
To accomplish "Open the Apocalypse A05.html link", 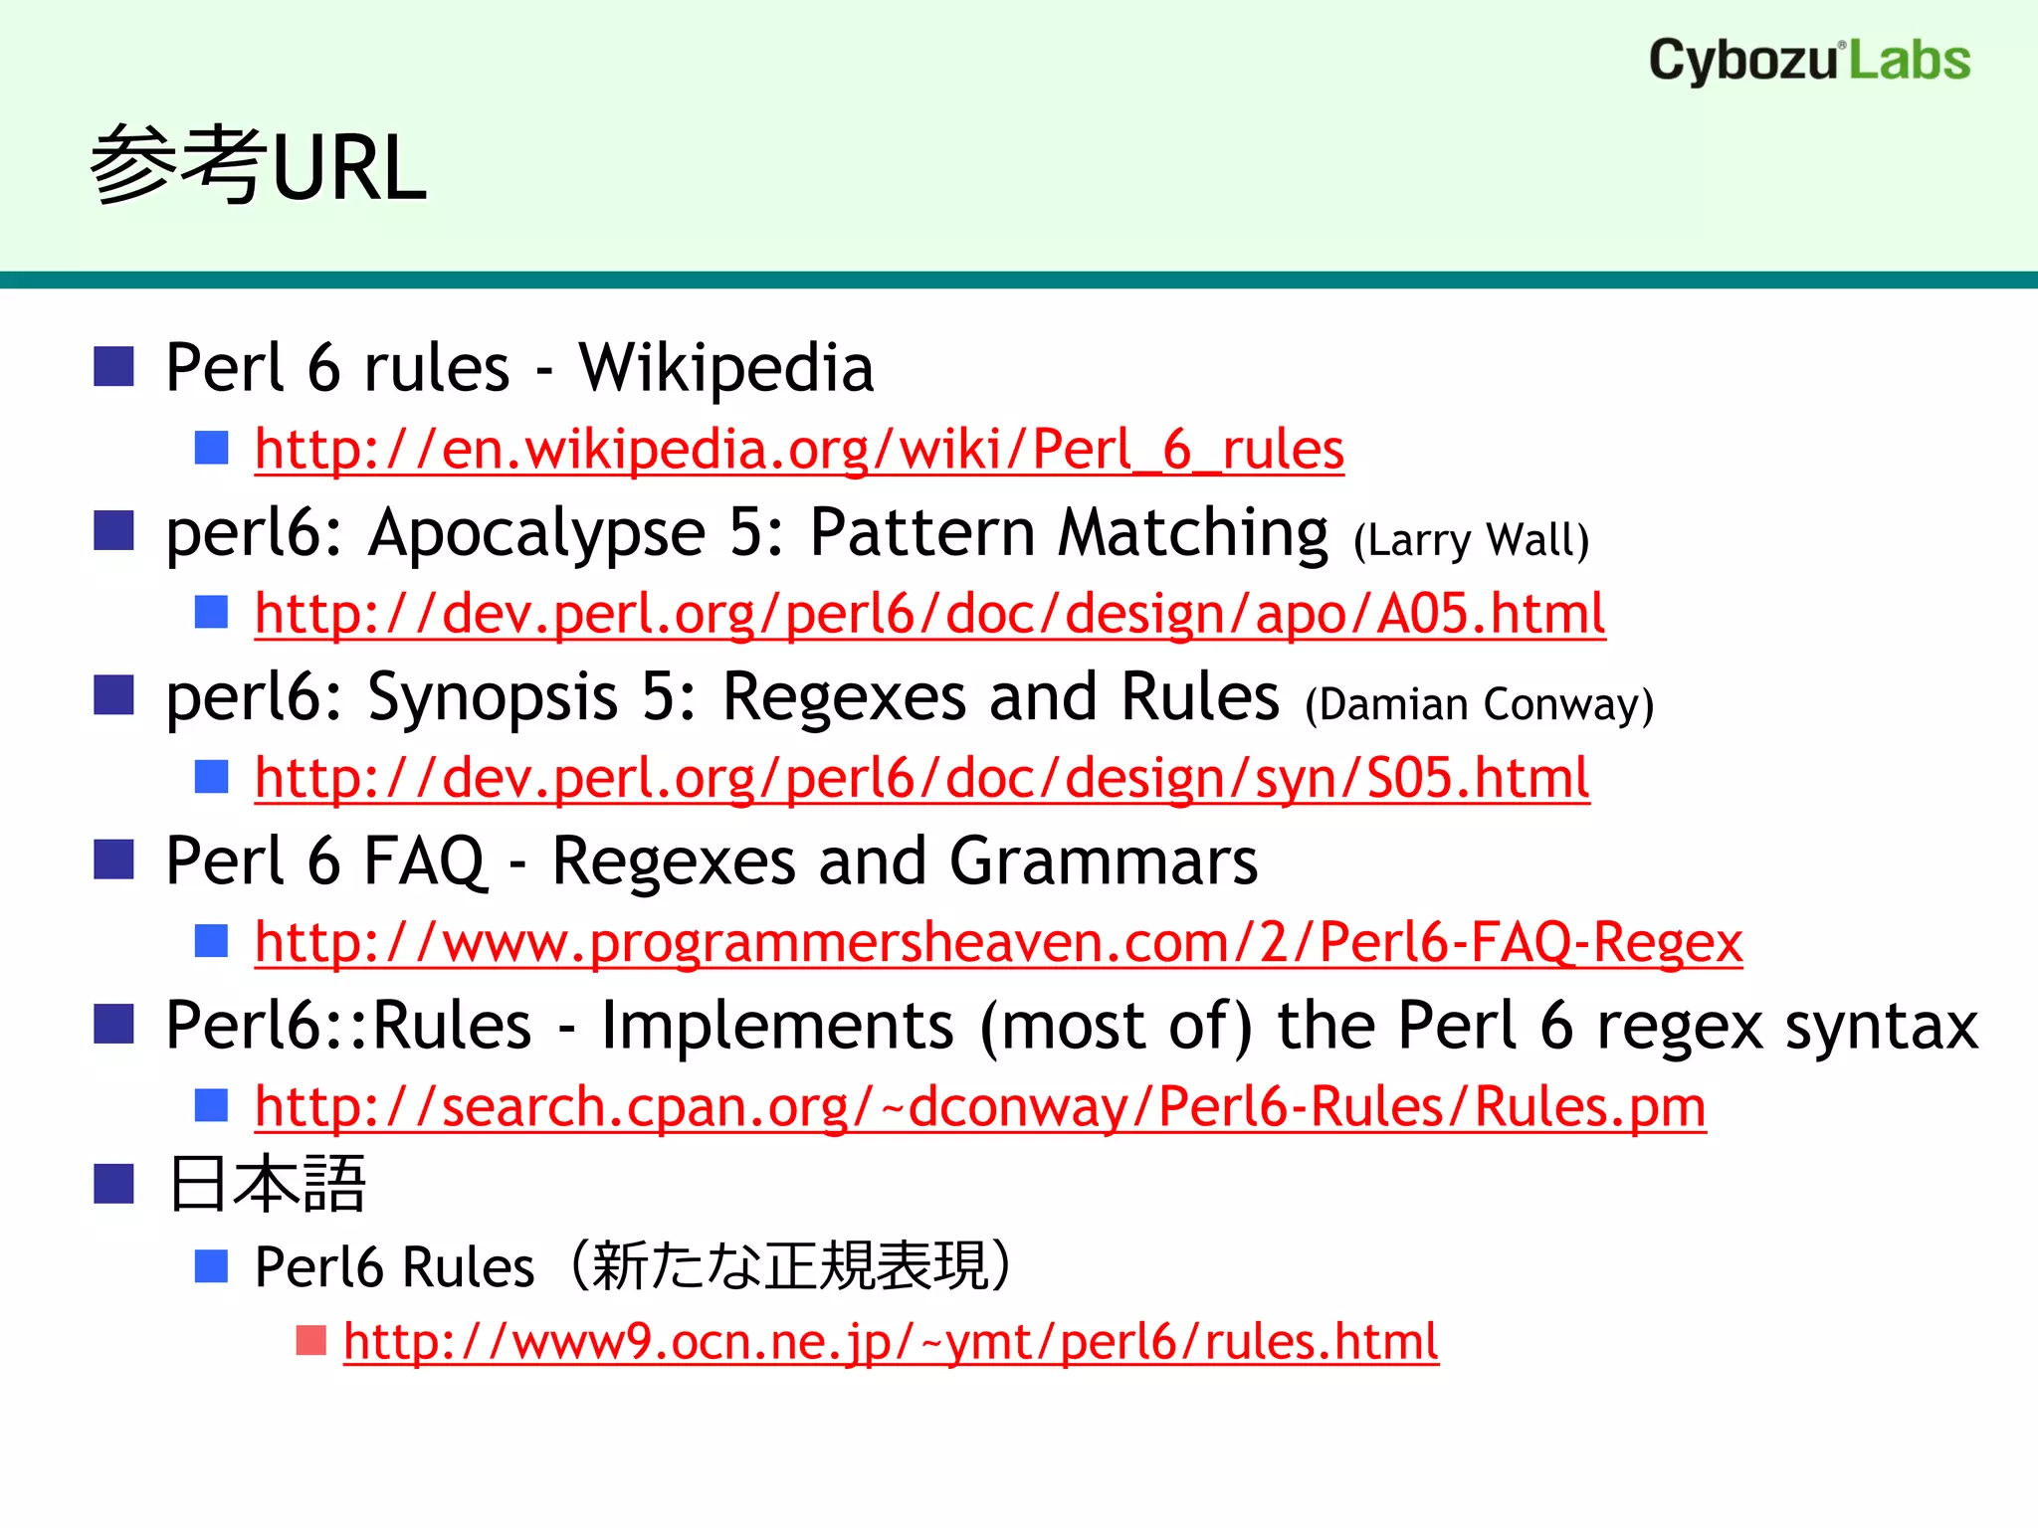I will coord(929,614).
